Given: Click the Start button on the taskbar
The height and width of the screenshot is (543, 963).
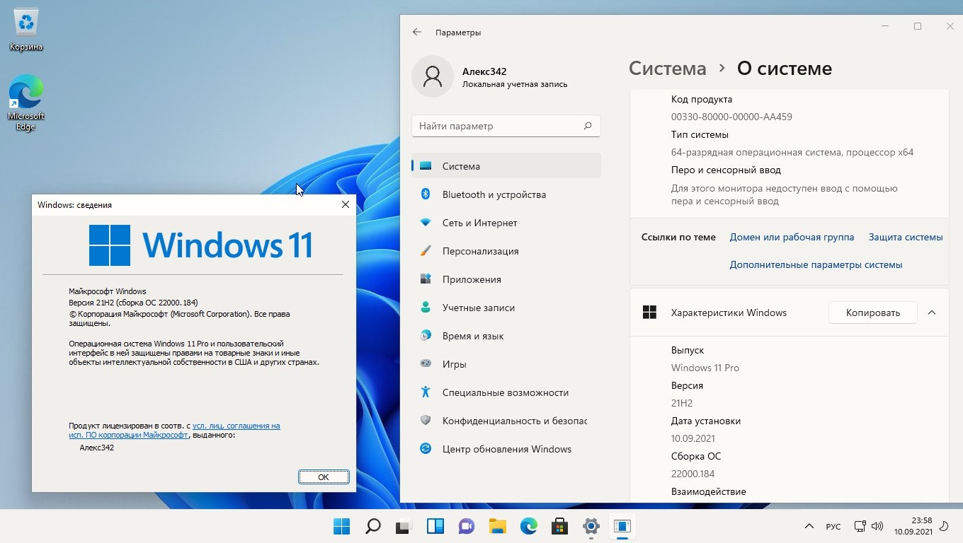Looking at the screenshot, I should (x=341, y=526).
